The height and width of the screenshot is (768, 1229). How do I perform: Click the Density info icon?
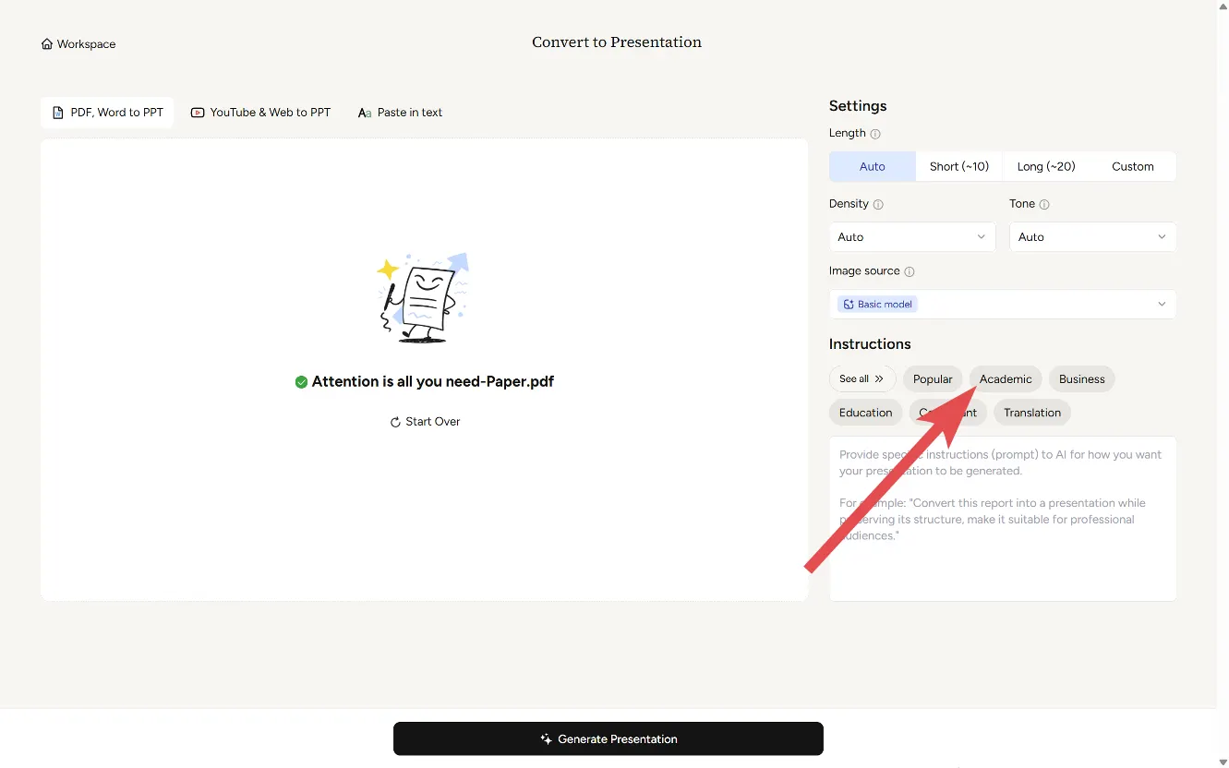878,204
